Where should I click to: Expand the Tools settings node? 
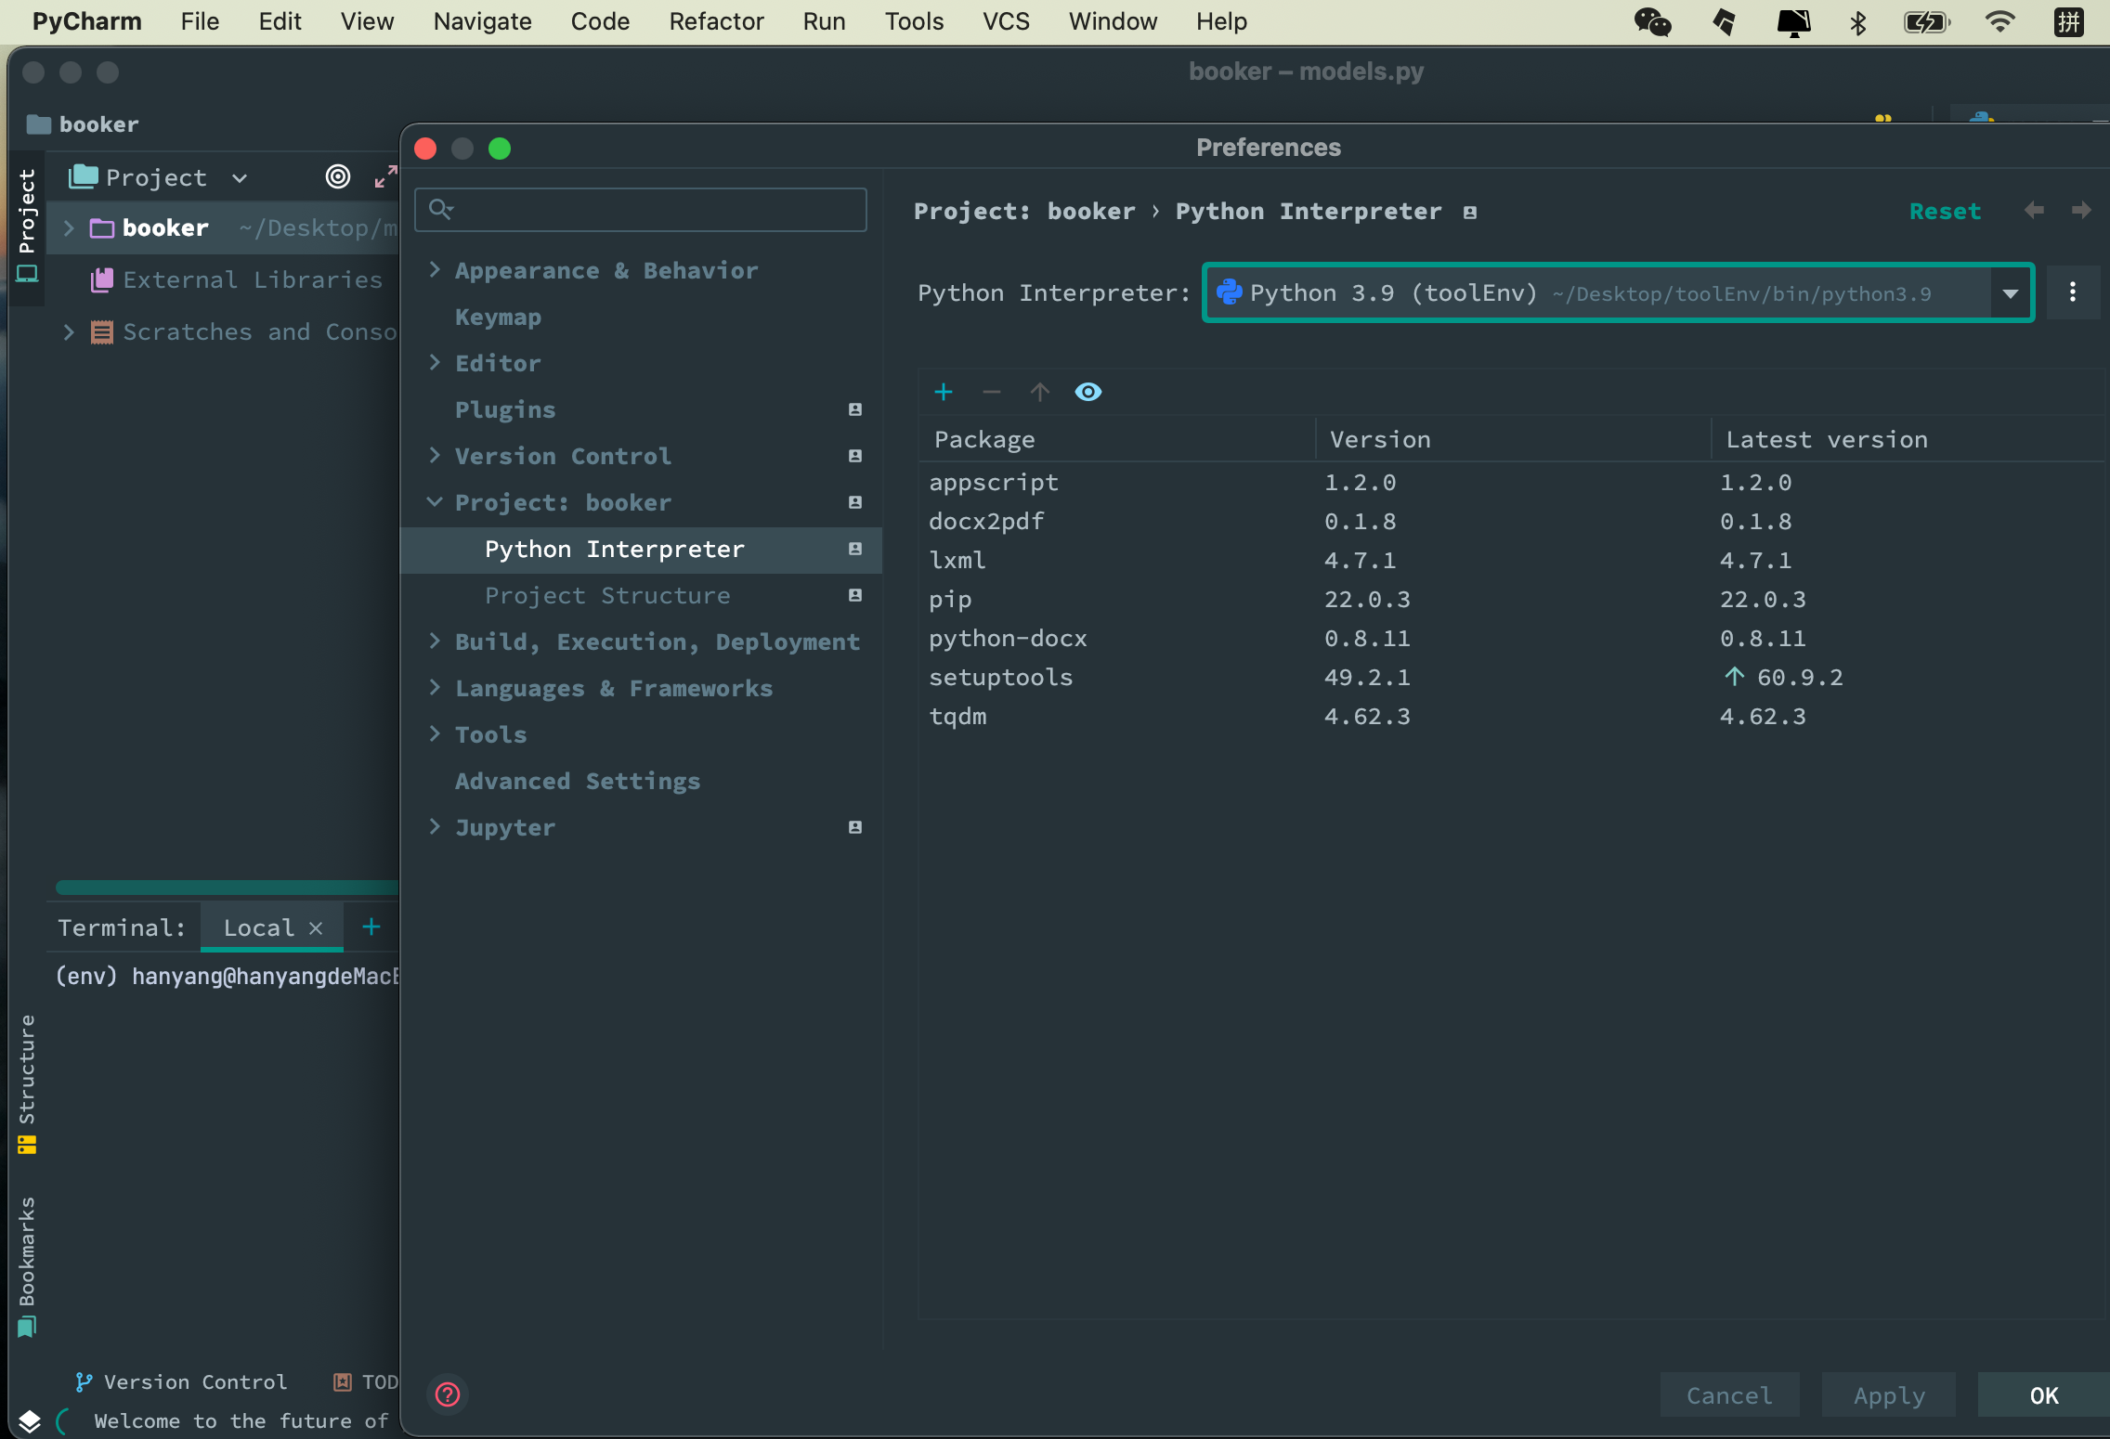(x=434, y=733)
